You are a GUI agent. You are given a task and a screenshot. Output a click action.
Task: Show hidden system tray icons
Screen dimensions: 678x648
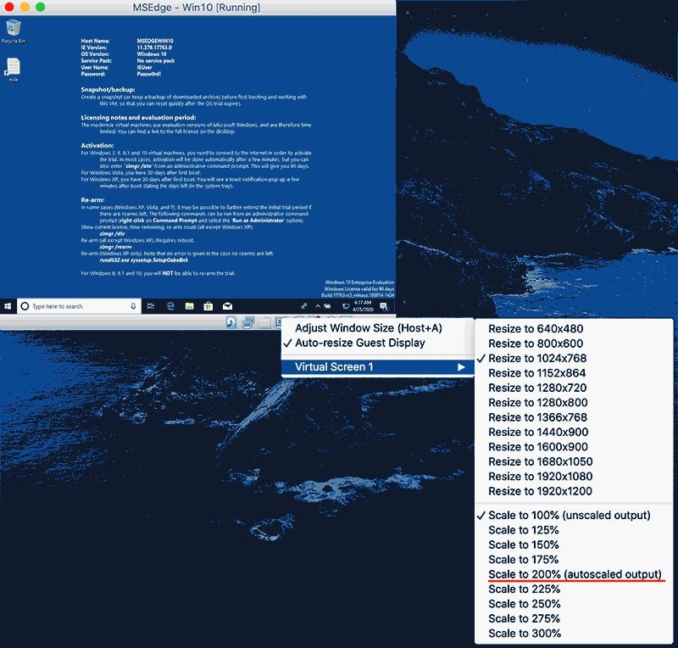click(x=317, y=305)
